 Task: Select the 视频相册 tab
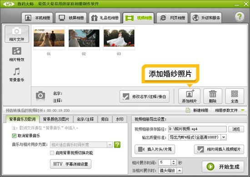tap(138, 18)
